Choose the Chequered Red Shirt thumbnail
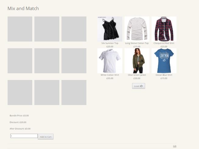Screen dimensions: 199x149 164,29
